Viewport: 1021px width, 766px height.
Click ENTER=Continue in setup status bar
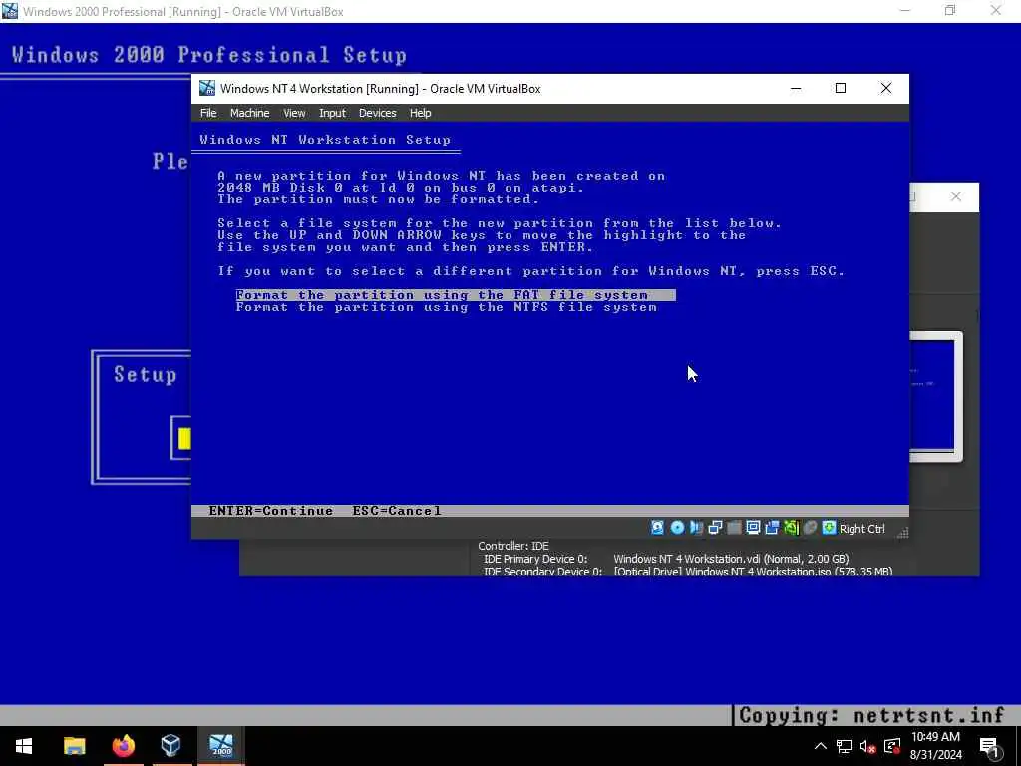coord(271,511)
